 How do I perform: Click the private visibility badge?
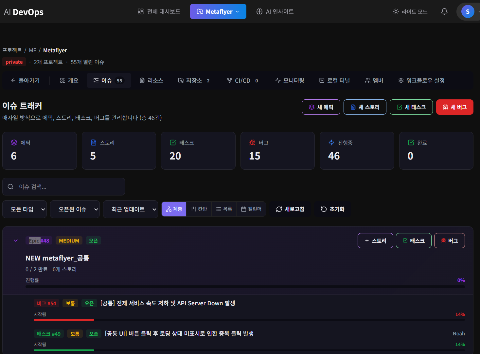[14, 62]
